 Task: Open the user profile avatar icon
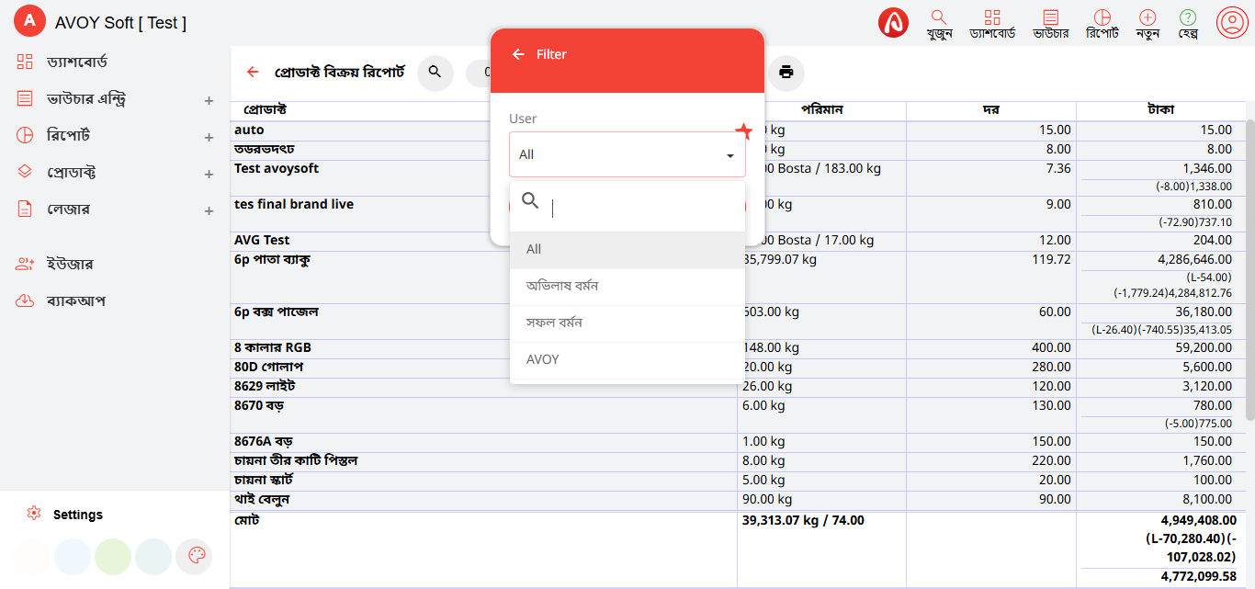[1231, 22]
